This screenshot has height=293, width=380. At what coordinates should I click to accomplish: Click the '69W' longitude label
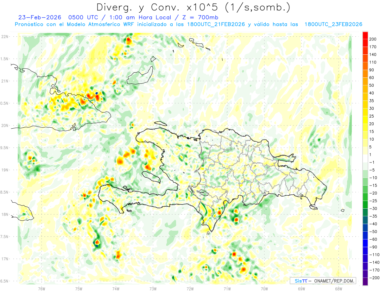click(301, 289)
